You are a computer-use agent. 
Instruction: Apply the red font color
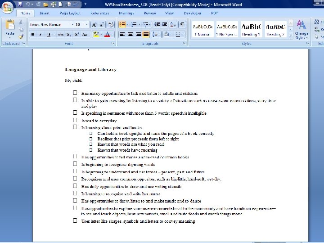(107, 34)
